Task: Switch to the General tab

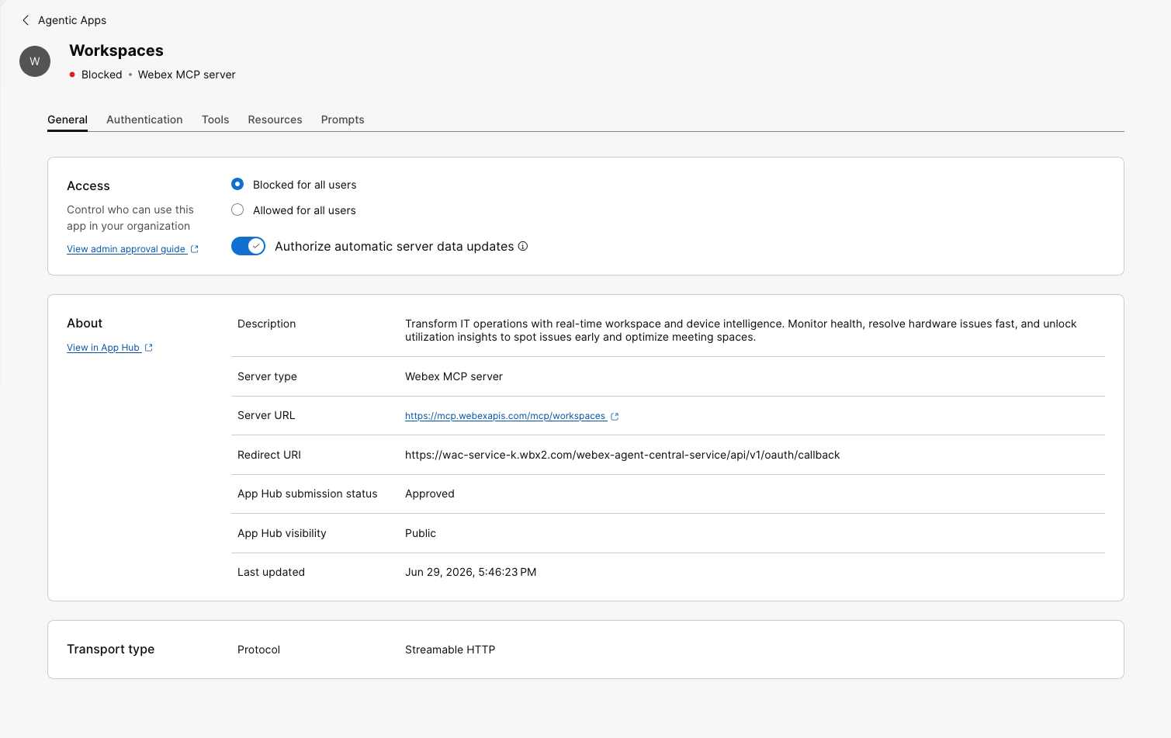Action: point(68,120)
